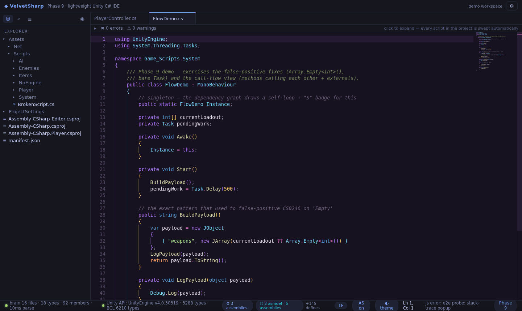Click the 3 assemblies status button
522x311 pixels.
237,306
